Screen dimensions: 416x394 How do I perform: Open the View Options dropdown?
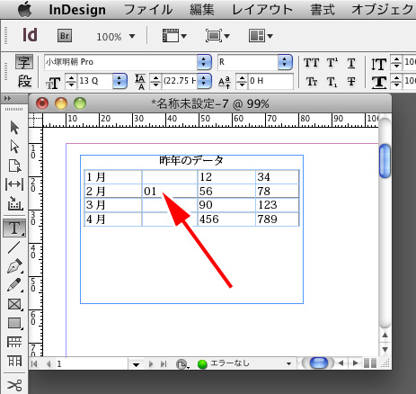[174, 36]
